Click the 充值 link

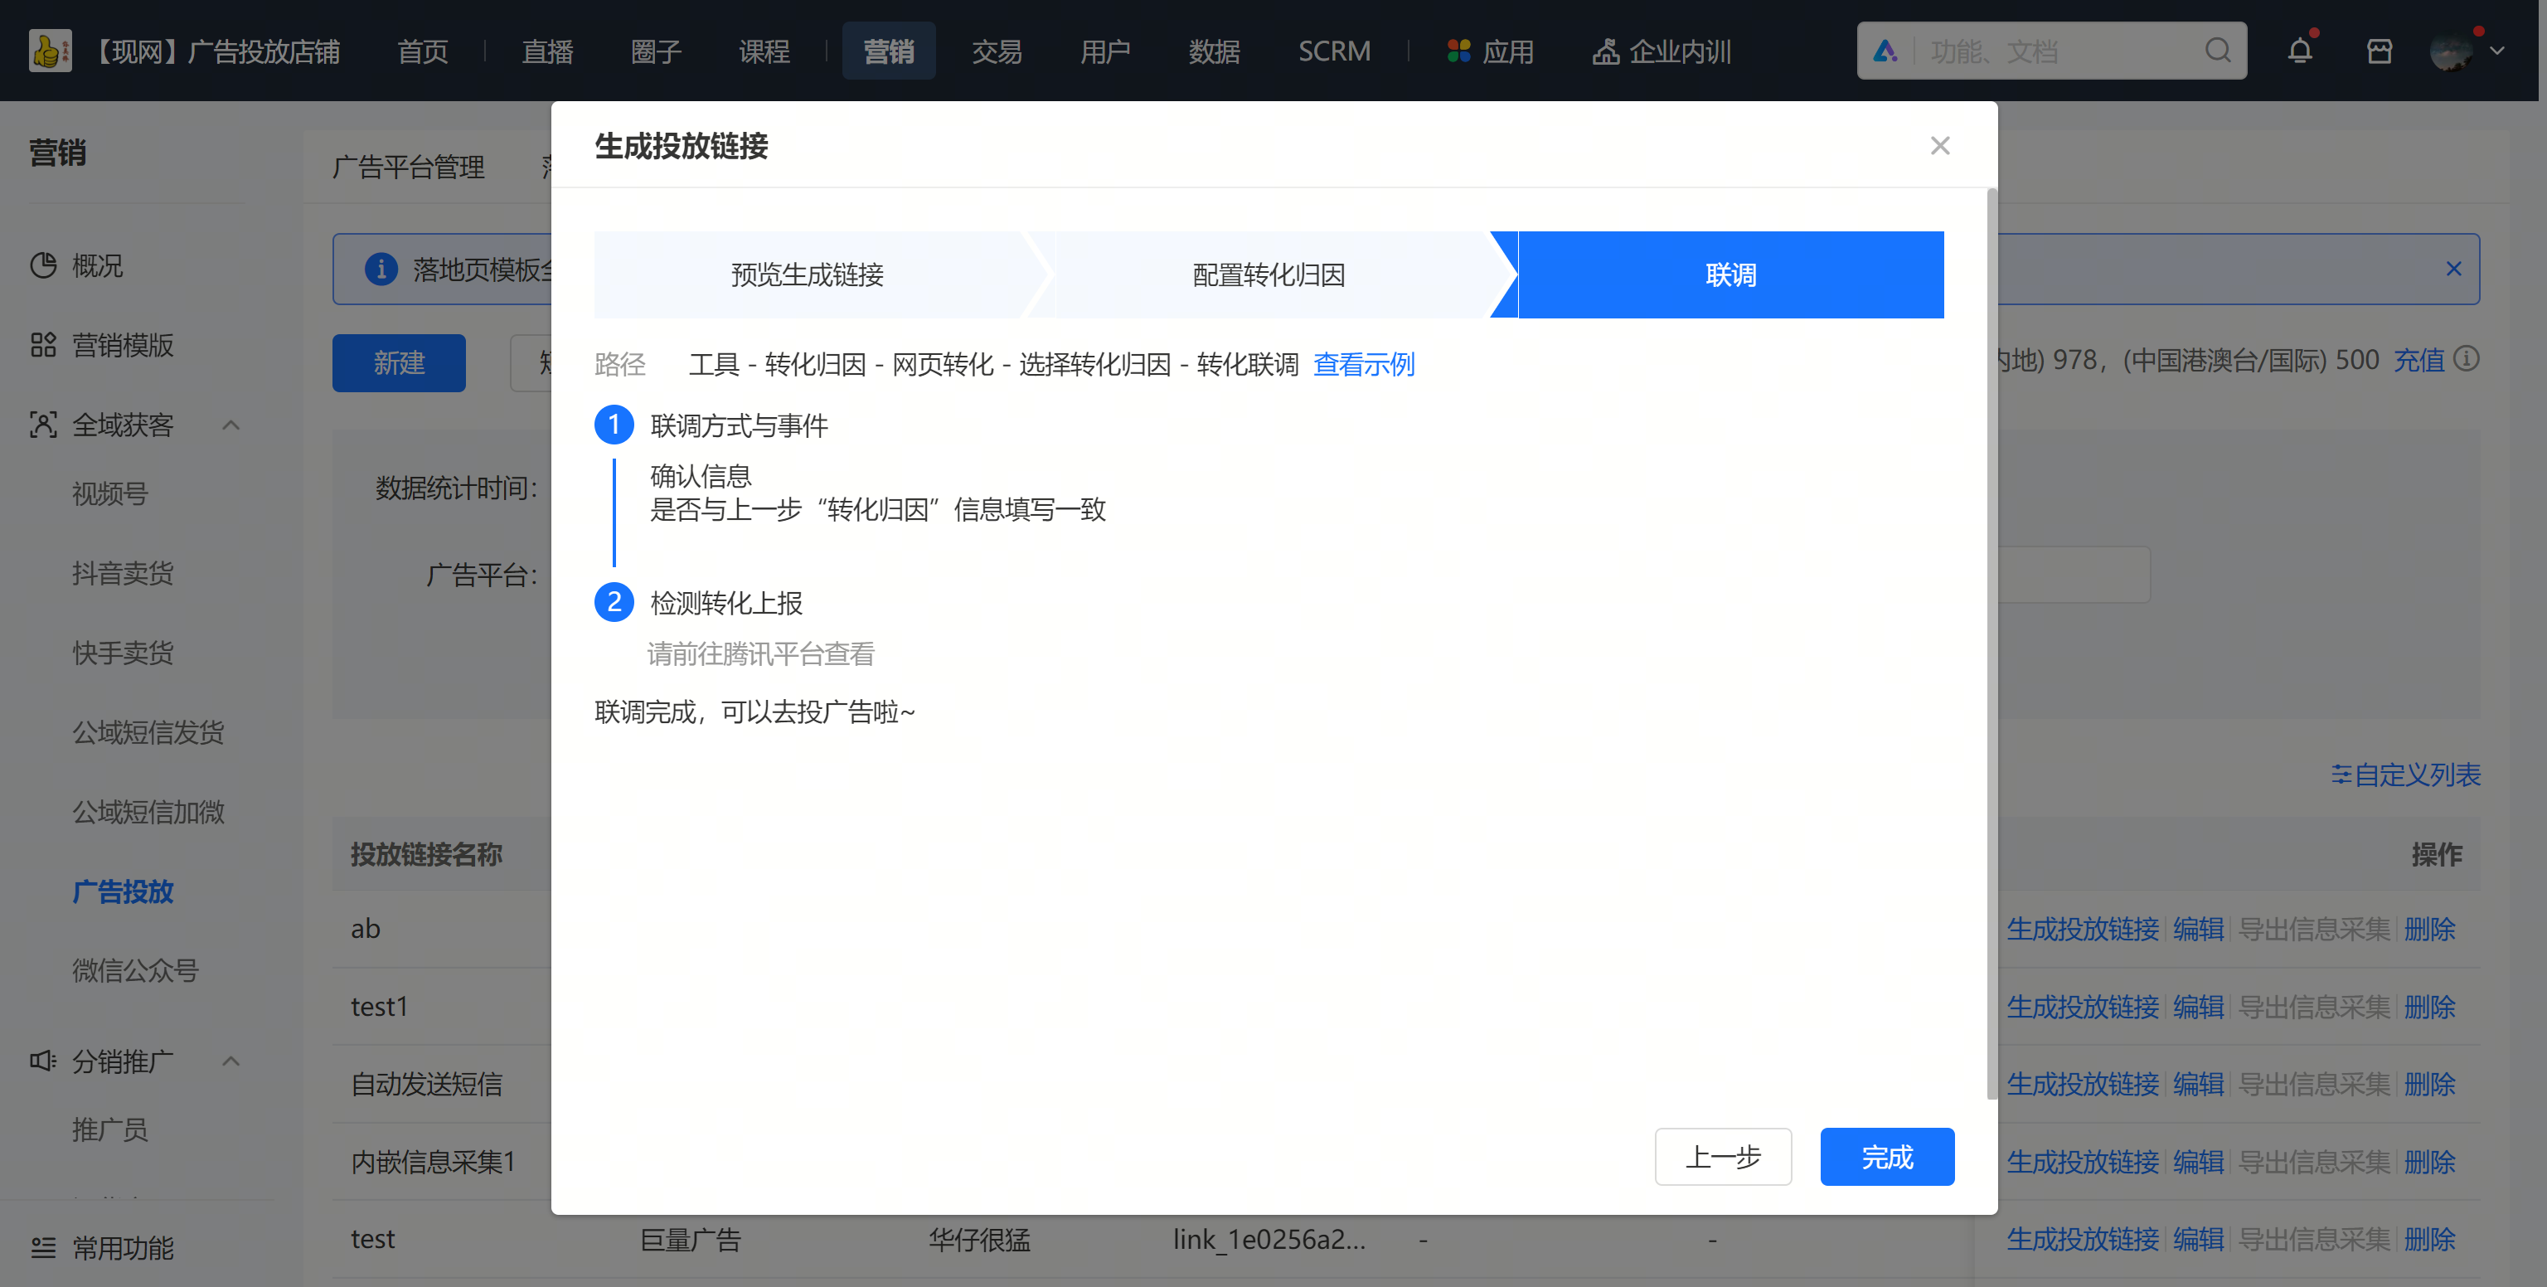point(2418,359)
